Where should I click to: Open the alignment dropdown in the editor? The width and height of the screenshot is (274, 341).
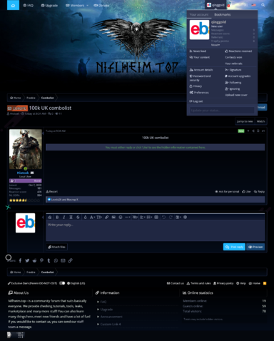[142, 217]
